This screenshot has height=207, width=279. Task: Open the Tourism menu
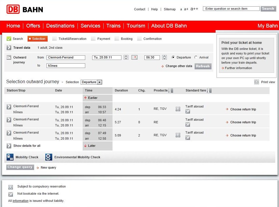(136, 26)
